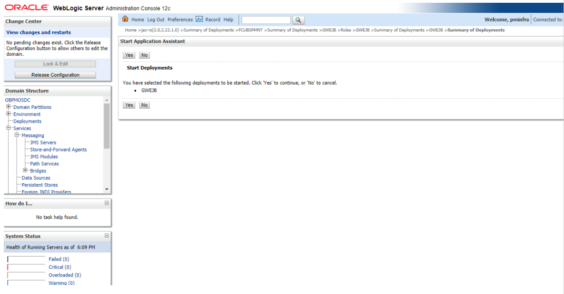Click GWEJB deployment list entry

click(x=149, y=90)
